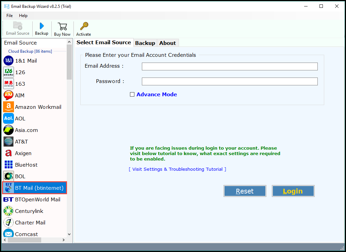
Task: Click the Email Source toolbar icon
Action: click(18, 26)
